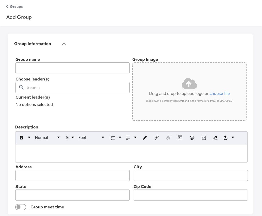
Task: Focus the Choose leader(s) search box
Action: [x=73, y=88]
